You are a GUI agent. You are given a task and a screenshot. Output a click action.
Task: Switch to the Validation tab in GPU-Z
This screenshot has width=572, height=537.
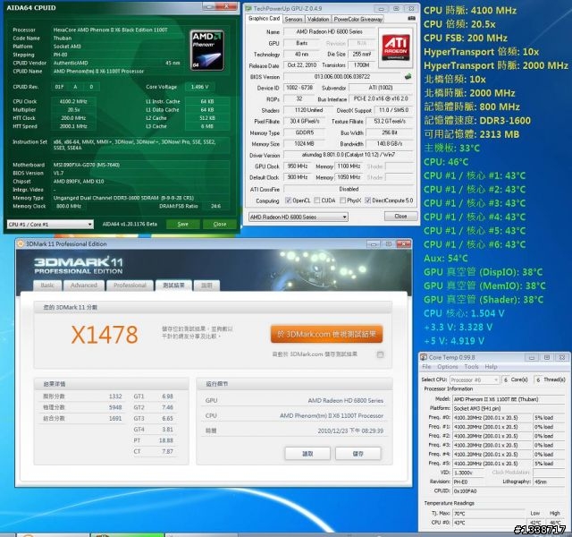tap(318, 19)
